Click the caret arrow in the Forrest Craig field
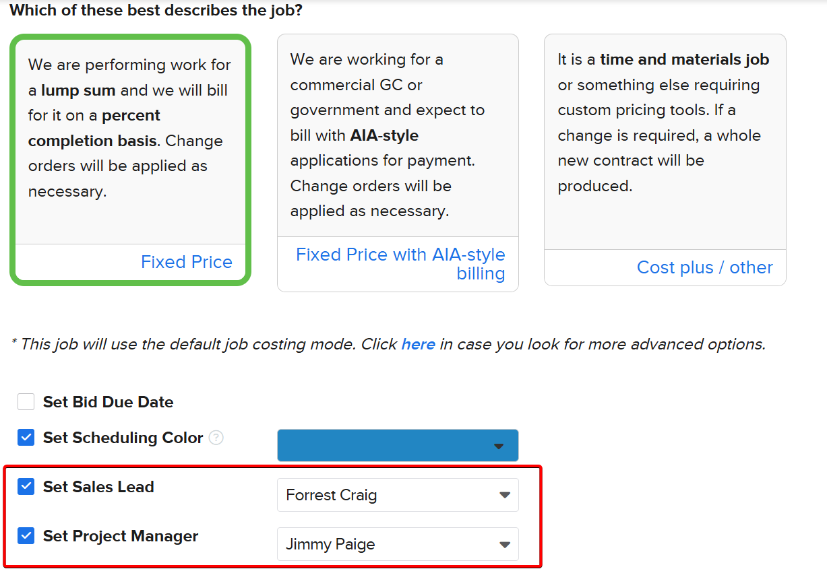This screenshot has width=827, height=571. point(504,495)
